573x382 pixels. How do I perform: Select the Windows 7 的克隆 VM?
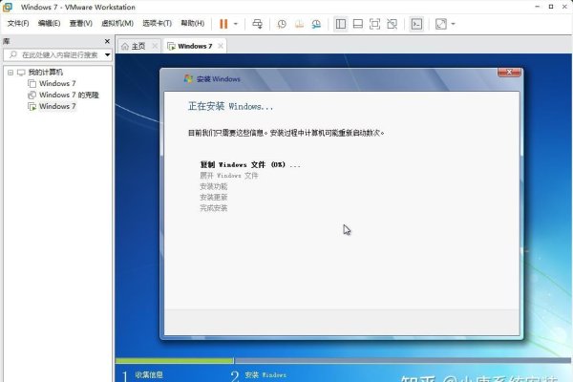[x=70, y=95]
